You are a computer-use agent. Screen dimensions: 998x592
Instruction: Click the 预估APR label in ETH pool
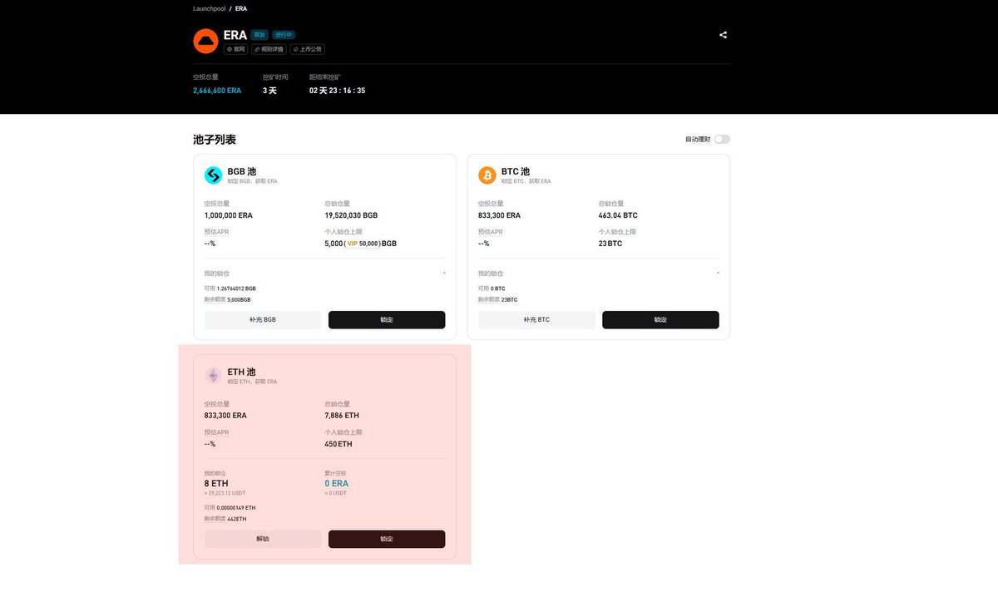pos(216,432)
